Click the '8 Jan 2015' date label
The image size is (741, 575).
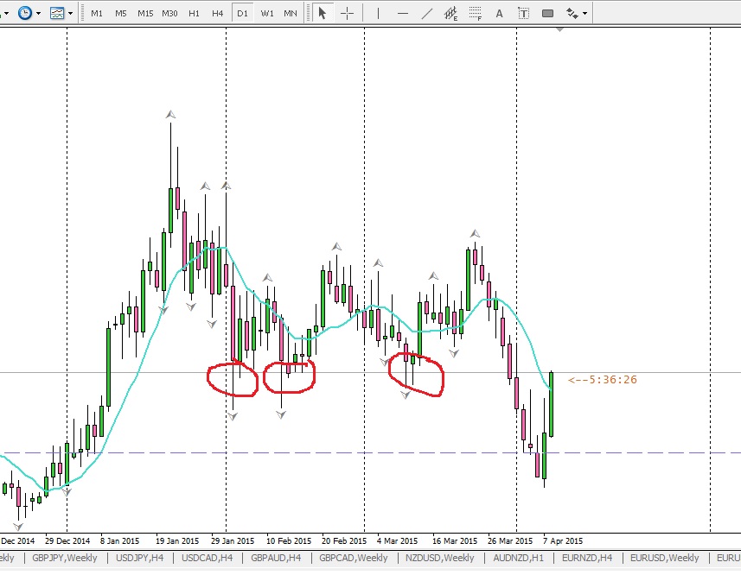tap(119, 540)
